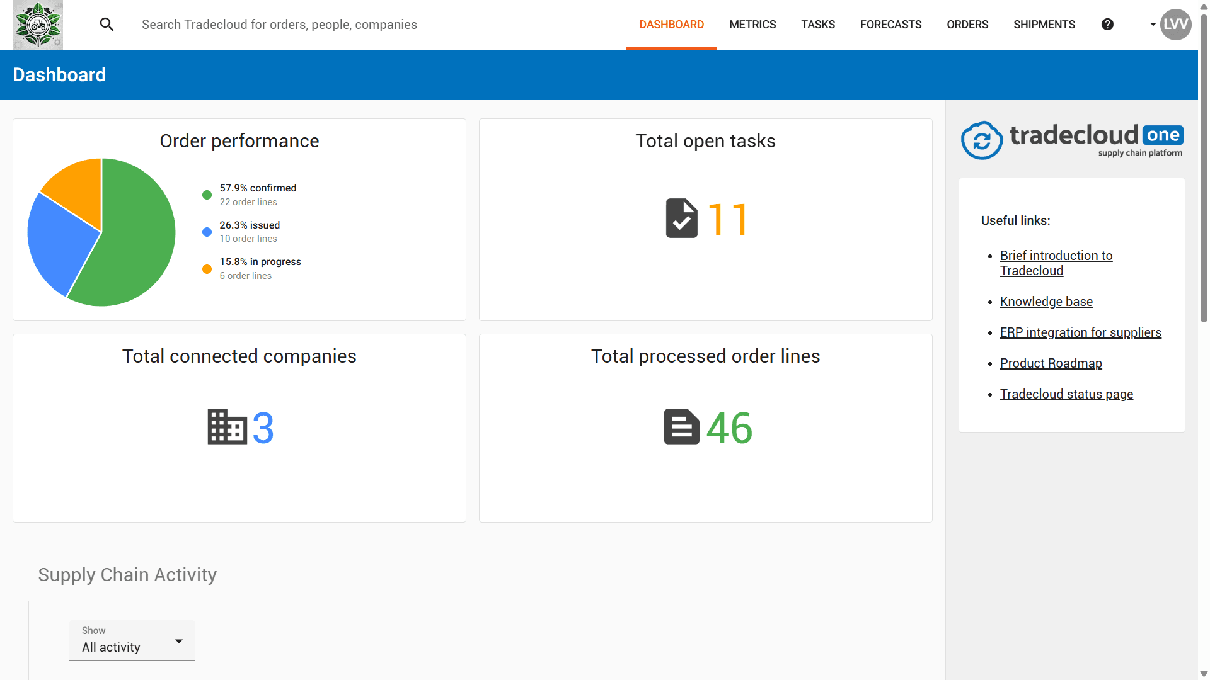Click the open tasks document-check icon
This screenshot has height=680, width=1210.
(682, 218)
